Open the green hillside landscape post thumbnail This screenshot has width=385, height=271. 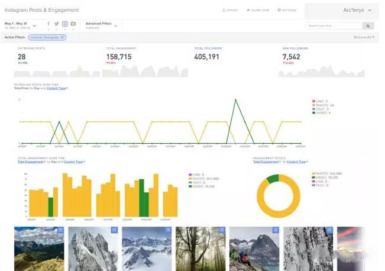pos(39,249)
